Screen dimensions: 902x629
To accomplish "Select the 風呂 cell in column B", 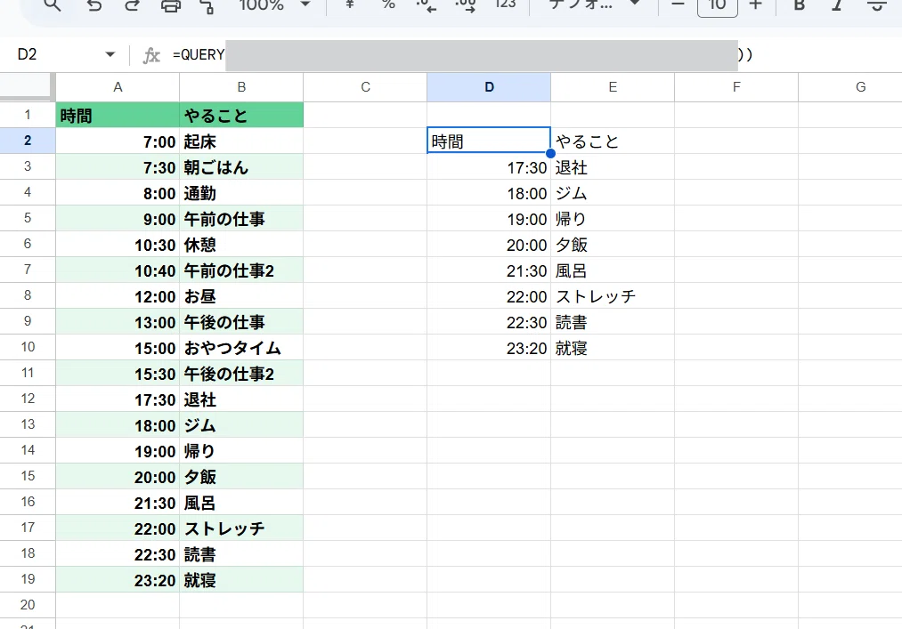I will click(x=241, y=502).
